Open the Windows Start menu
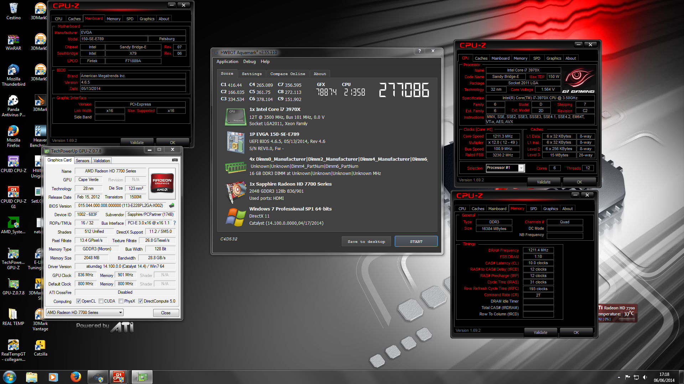 [10, 377]
